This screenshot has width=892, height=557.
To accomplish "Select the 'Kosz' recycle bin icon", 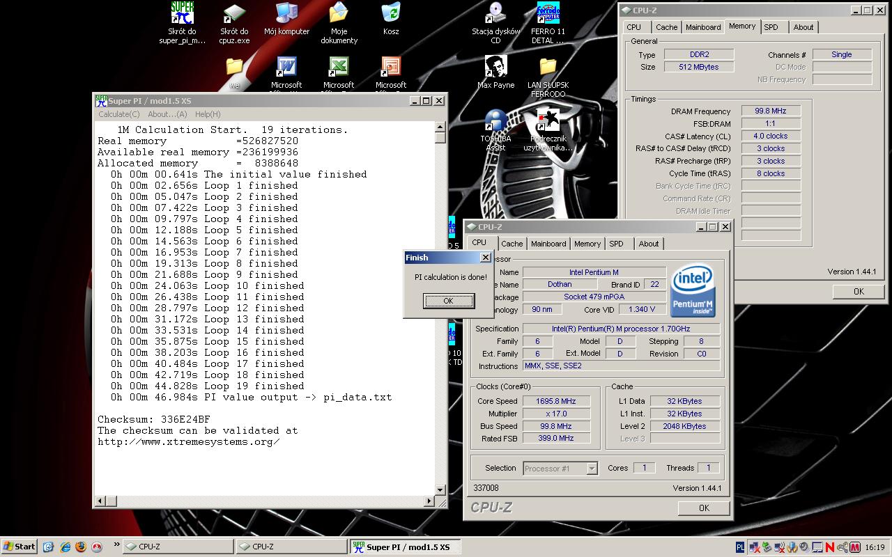I will 391,13.
